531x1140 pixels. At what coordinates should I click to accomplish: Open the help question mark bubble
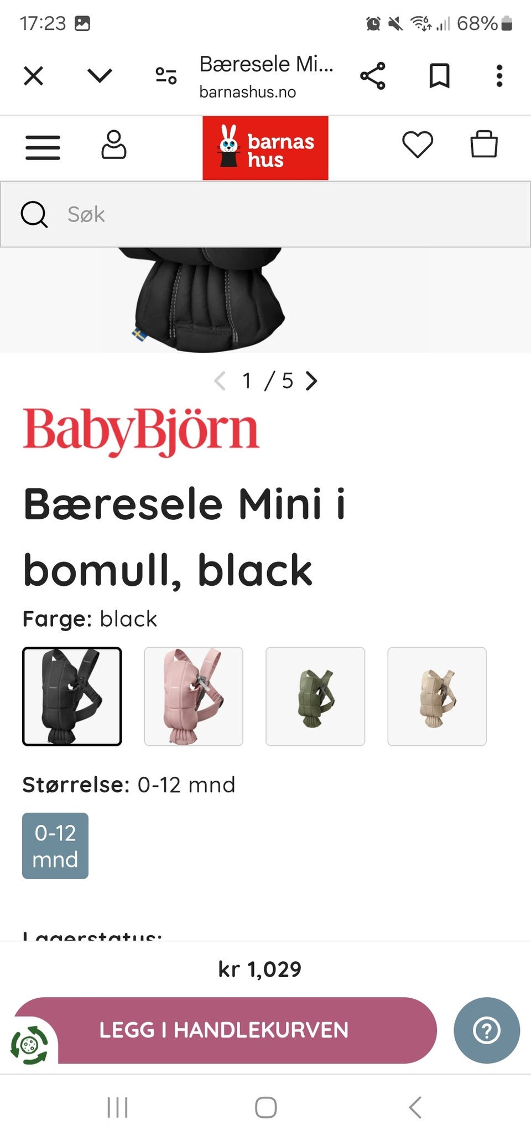tap(487, 1030)
